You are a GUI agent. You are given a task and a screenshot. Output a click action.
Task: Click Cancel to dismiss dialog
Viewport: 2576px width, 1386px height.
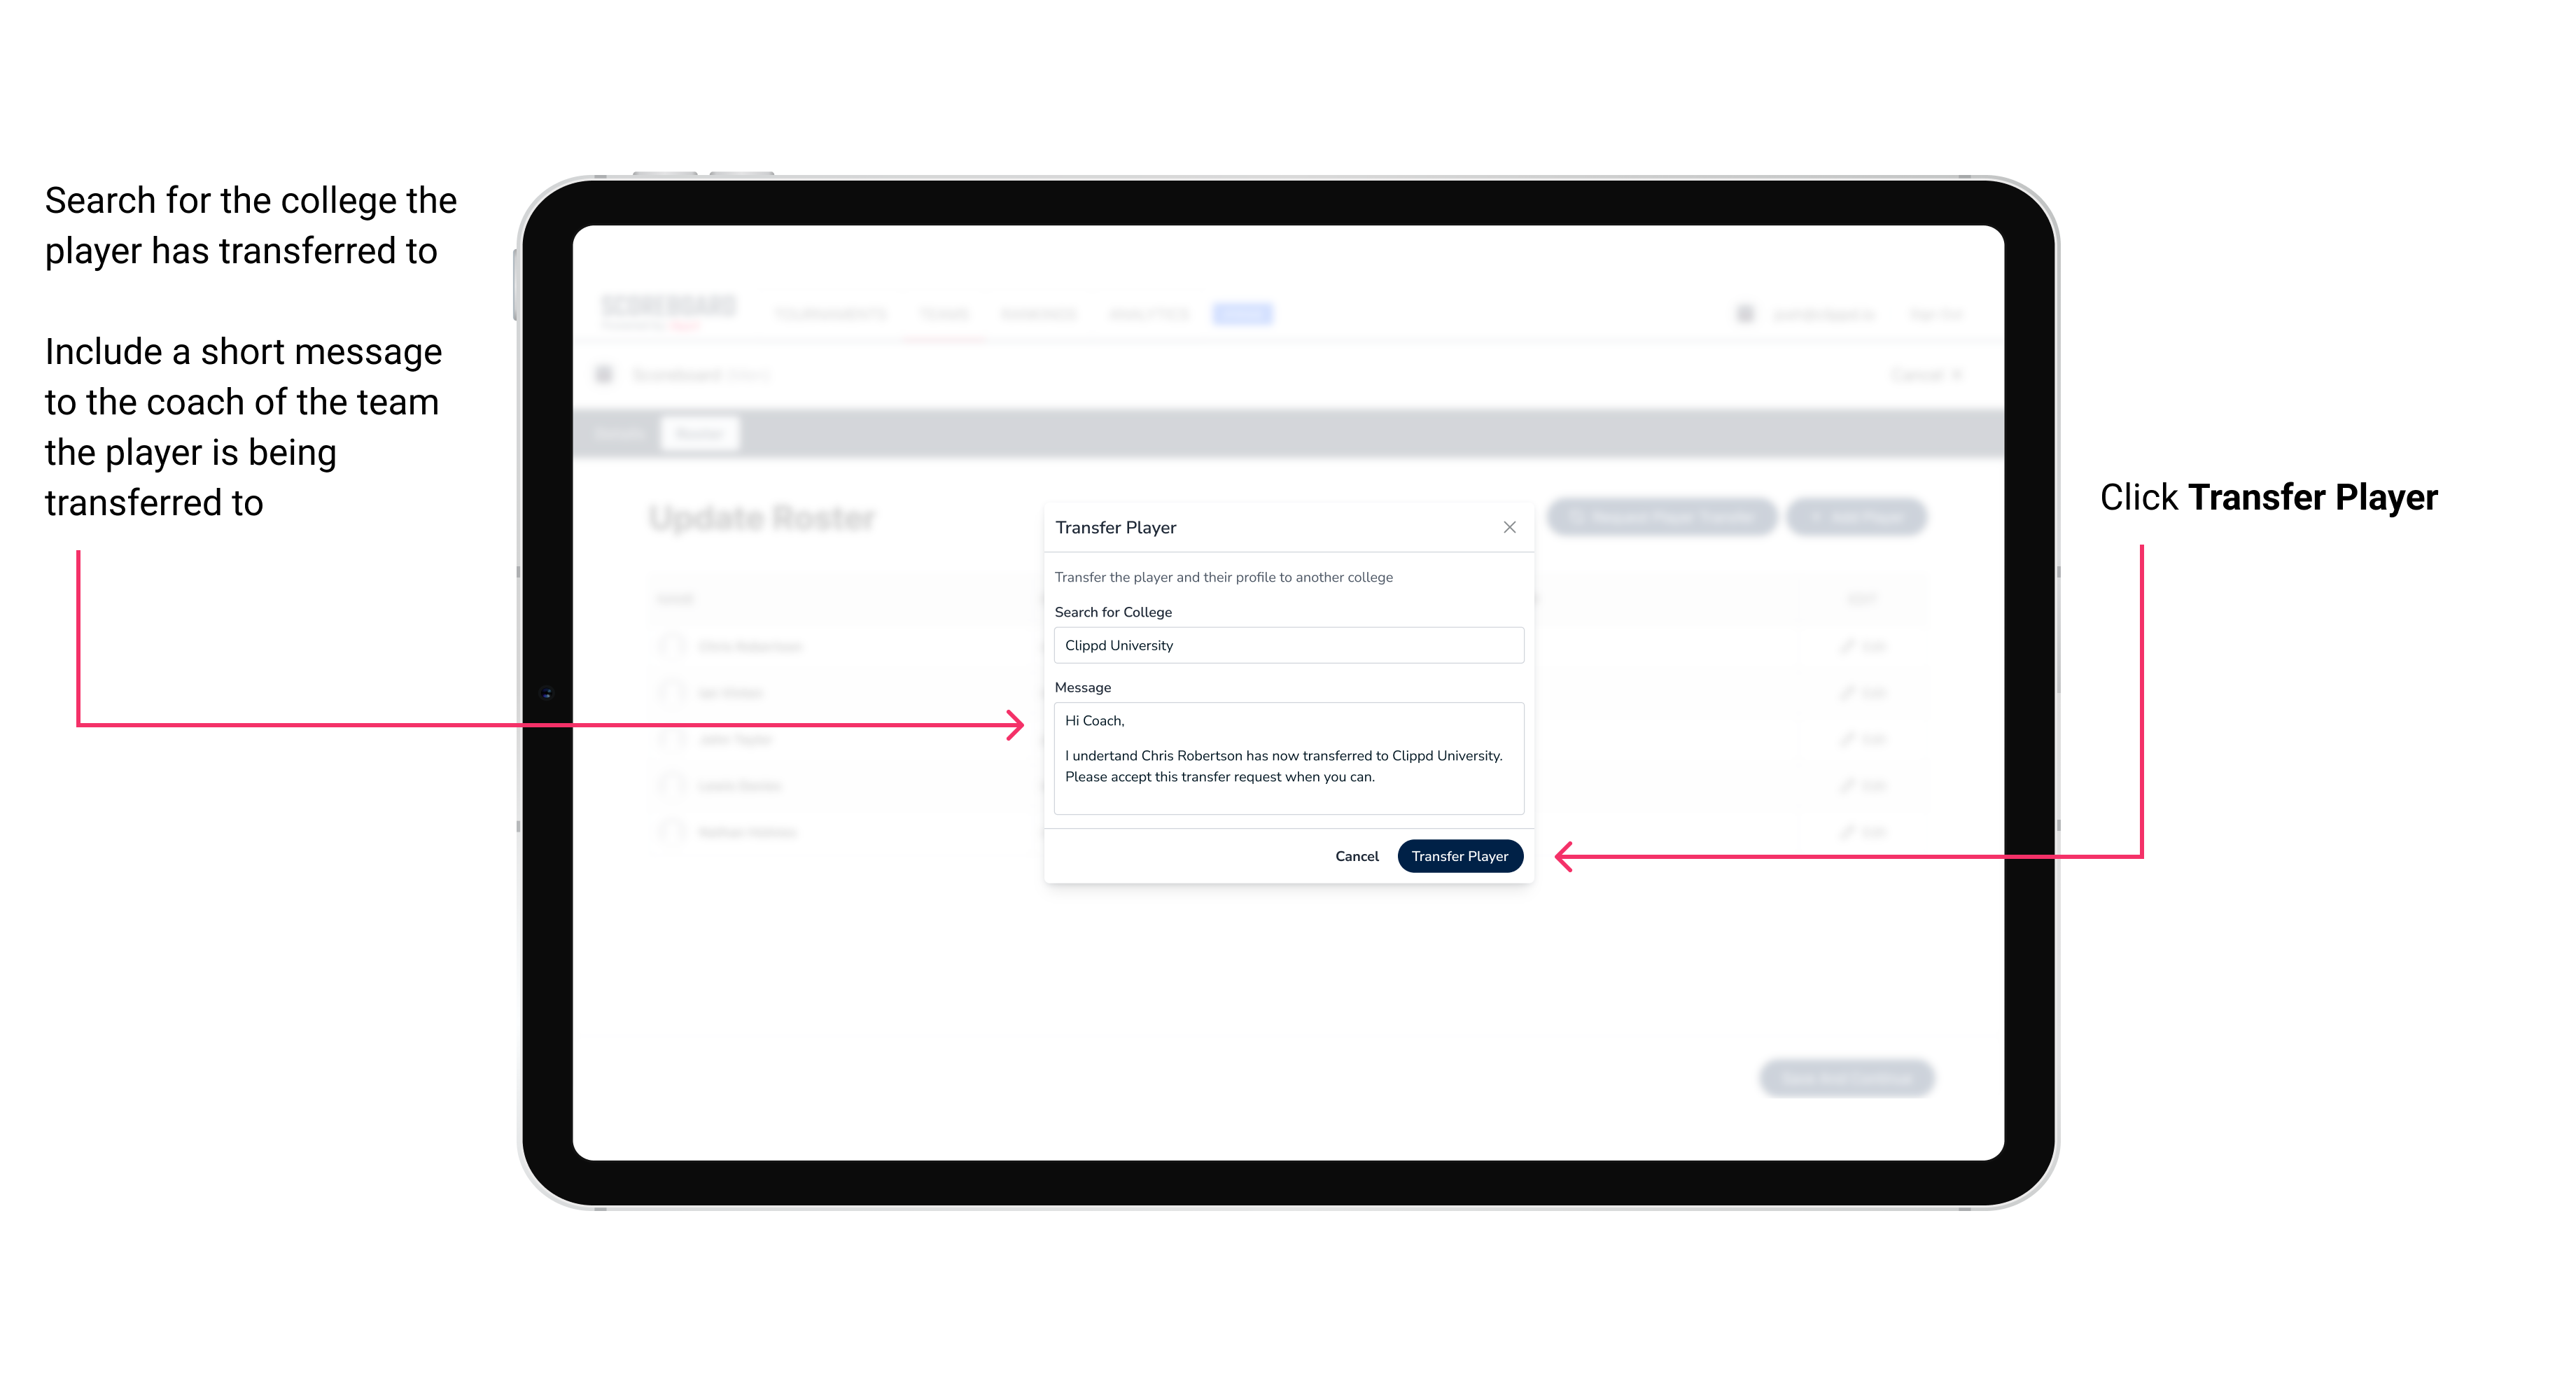click(1358, 855)
